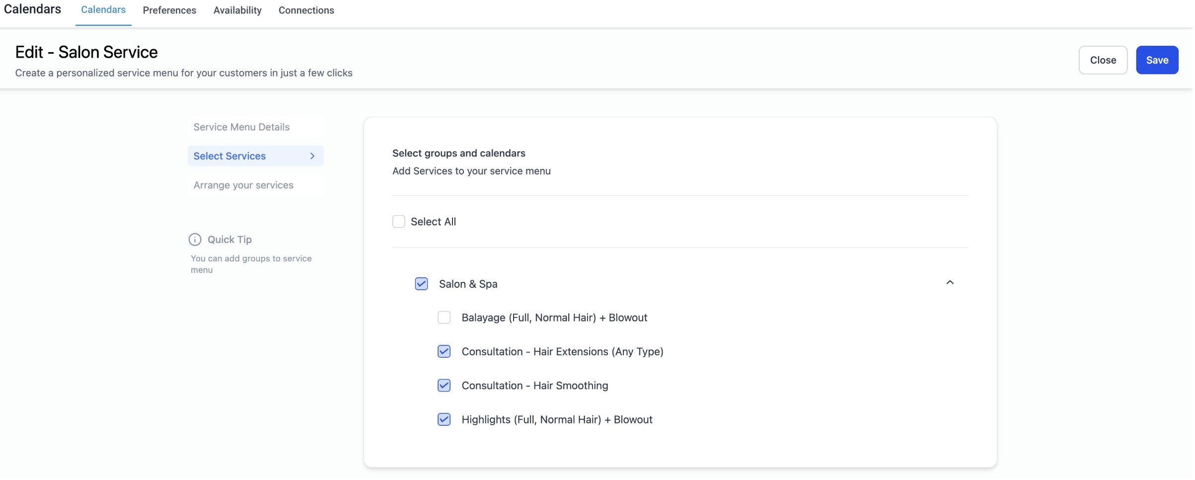Enable Balayage (Full, Normal Hair) + Blowout checkbox
This screenshot has width=1195, height=480.
(445, 318)
